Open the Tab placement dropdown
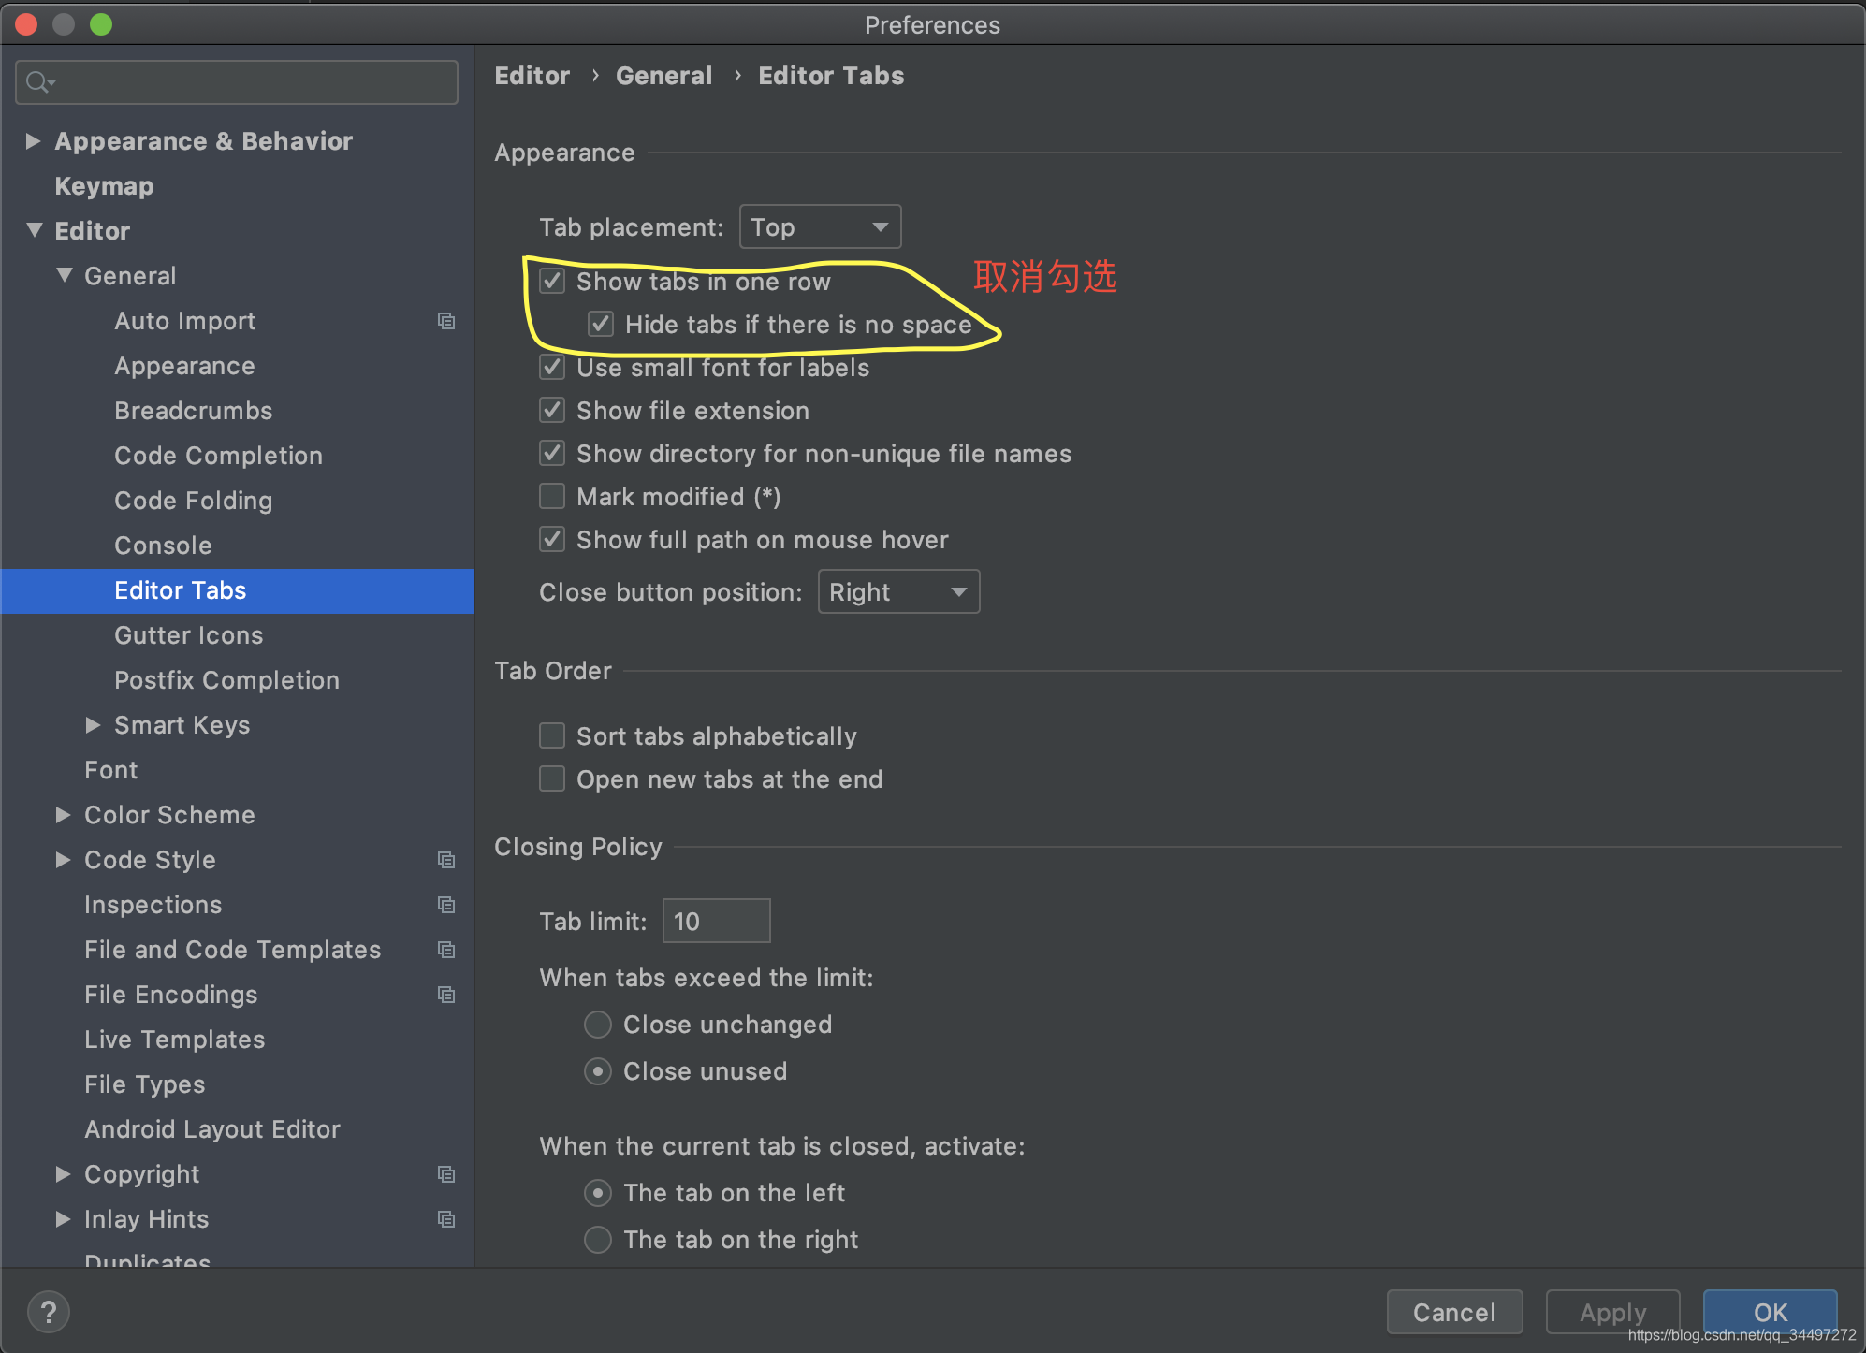 820,226
